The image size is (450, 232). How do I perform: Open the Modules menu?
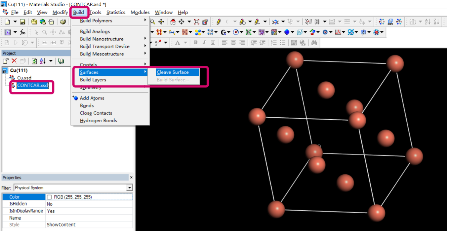(140, 12)
